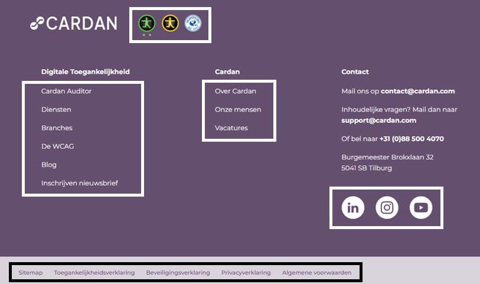480x284 pixels.
Task: Open the green accessibility badge icon
Action: [x=146, y=23]
